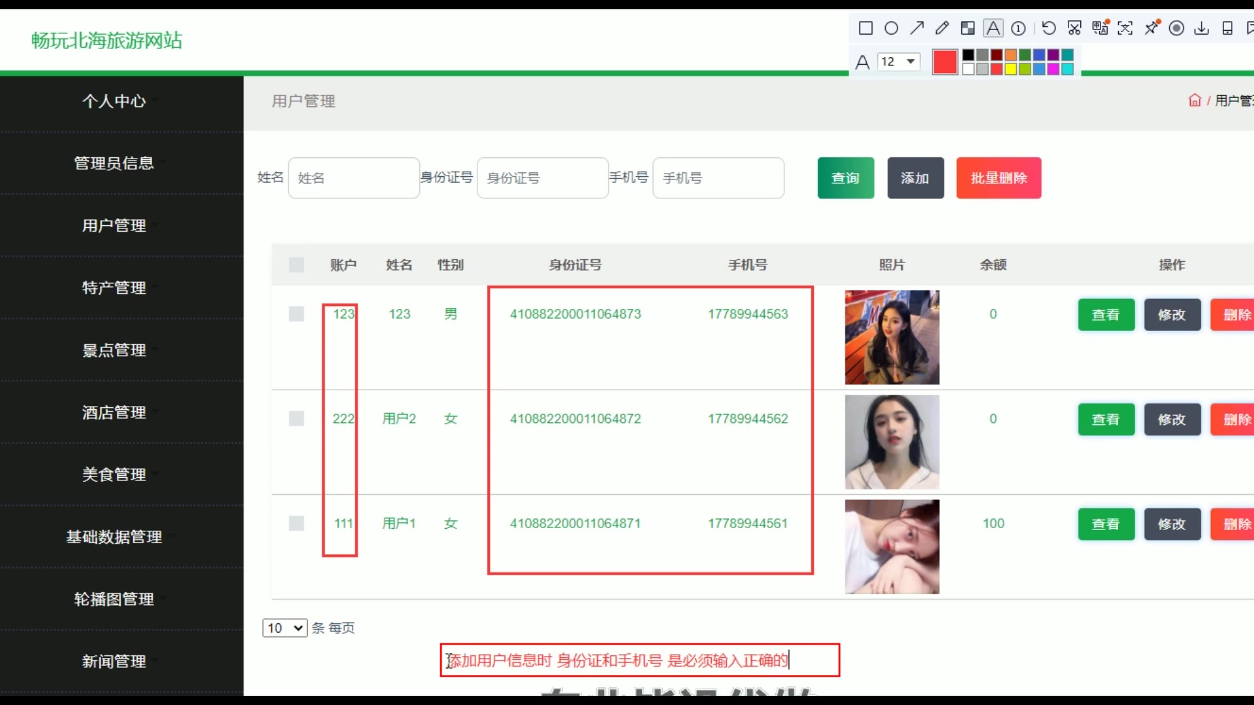Viewport: 1254px width, 705px height.
Task: Select the mosaic blur tool
Action: (x=967, y=28)
